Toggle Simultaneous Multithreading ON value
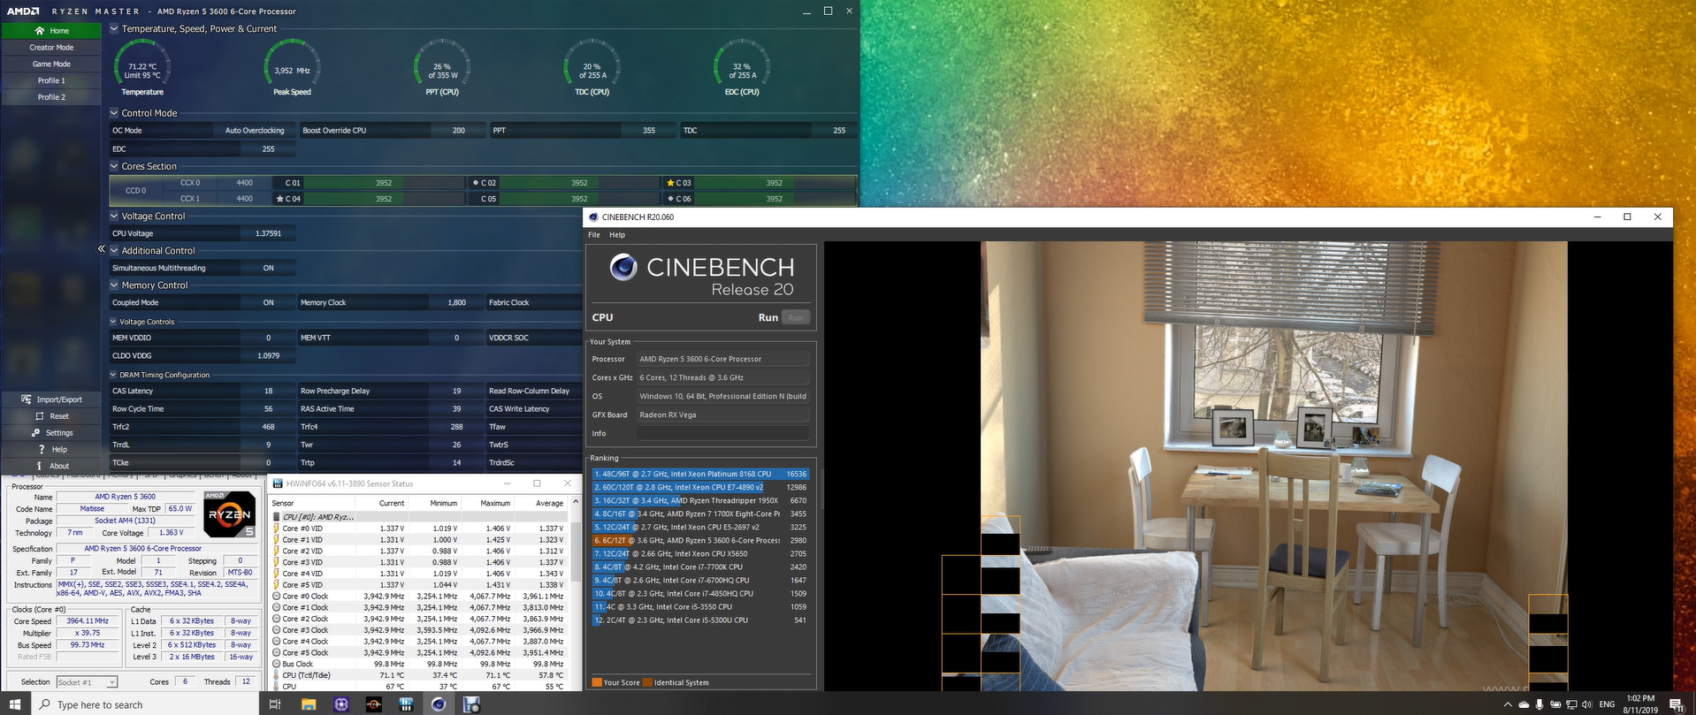The width and height of the screenshot is (1696, 715). point(269,268)
